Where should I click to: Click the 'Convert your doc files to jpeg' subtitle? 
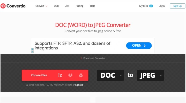click(93, 31)
